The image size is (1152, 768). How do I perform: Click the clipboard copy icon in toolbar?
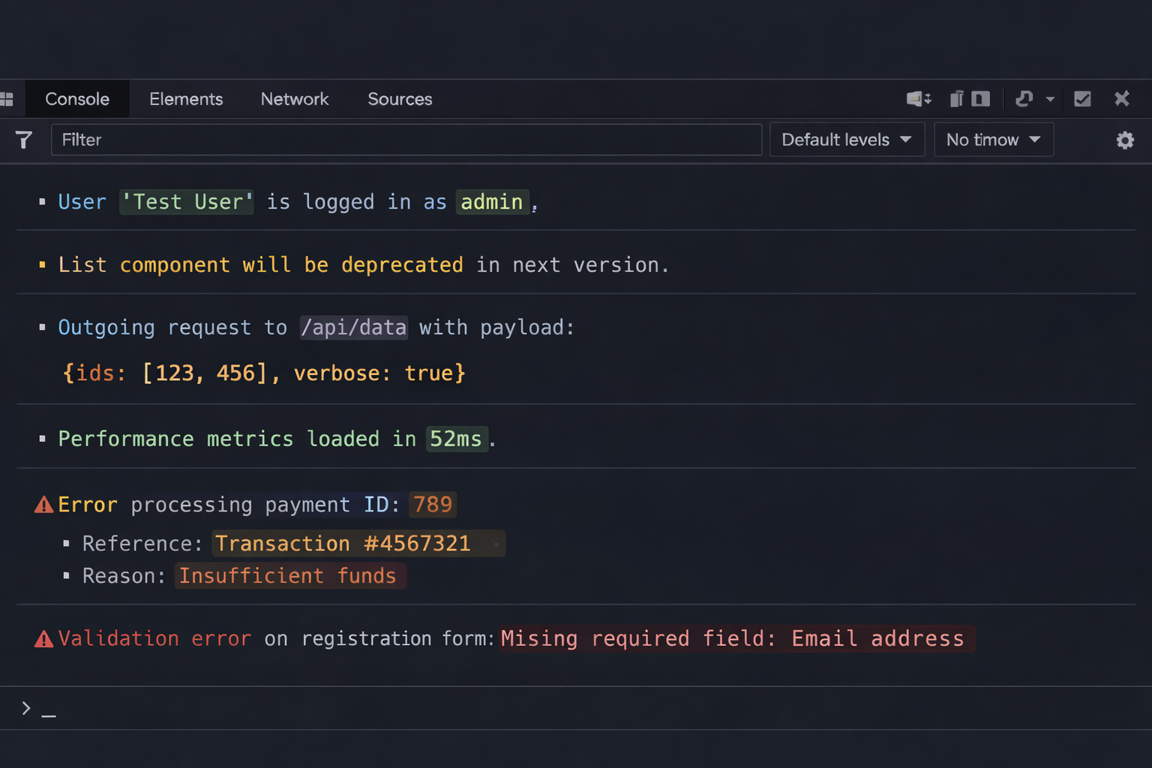956,99
